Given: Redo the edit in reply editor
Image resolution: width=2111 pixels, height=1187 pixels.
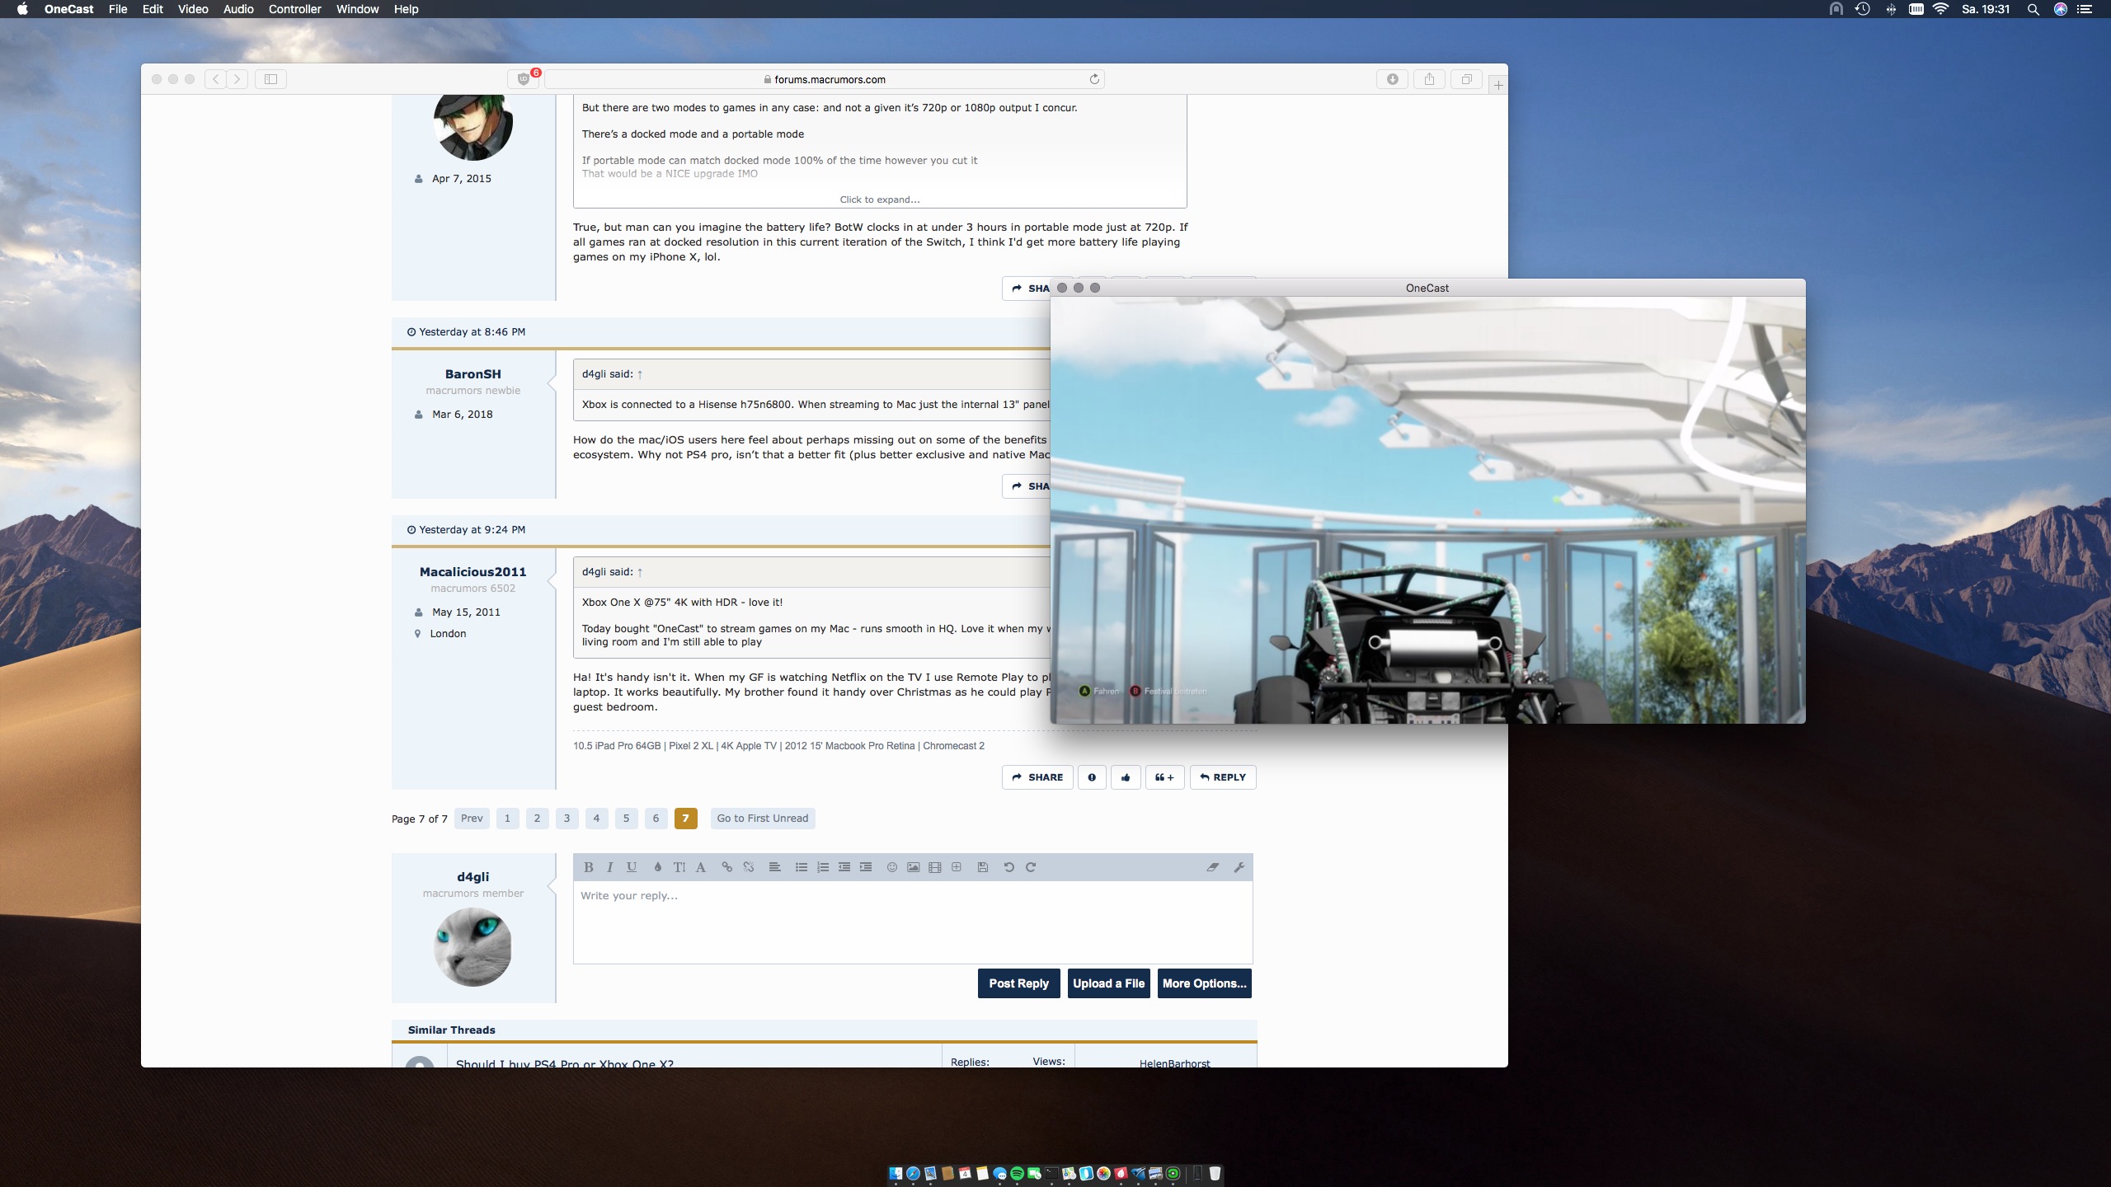Looking at the screenshot, I should click(1030, 867).
